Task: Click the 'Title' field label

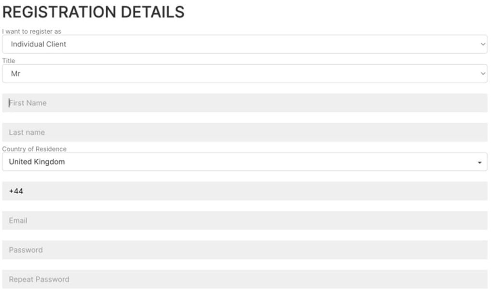Action: [x=9, y=61]
